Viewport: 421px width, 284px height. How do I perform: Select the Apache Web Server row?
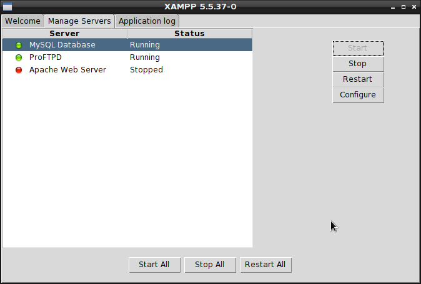pyautogui.click(x=127, y=70)
